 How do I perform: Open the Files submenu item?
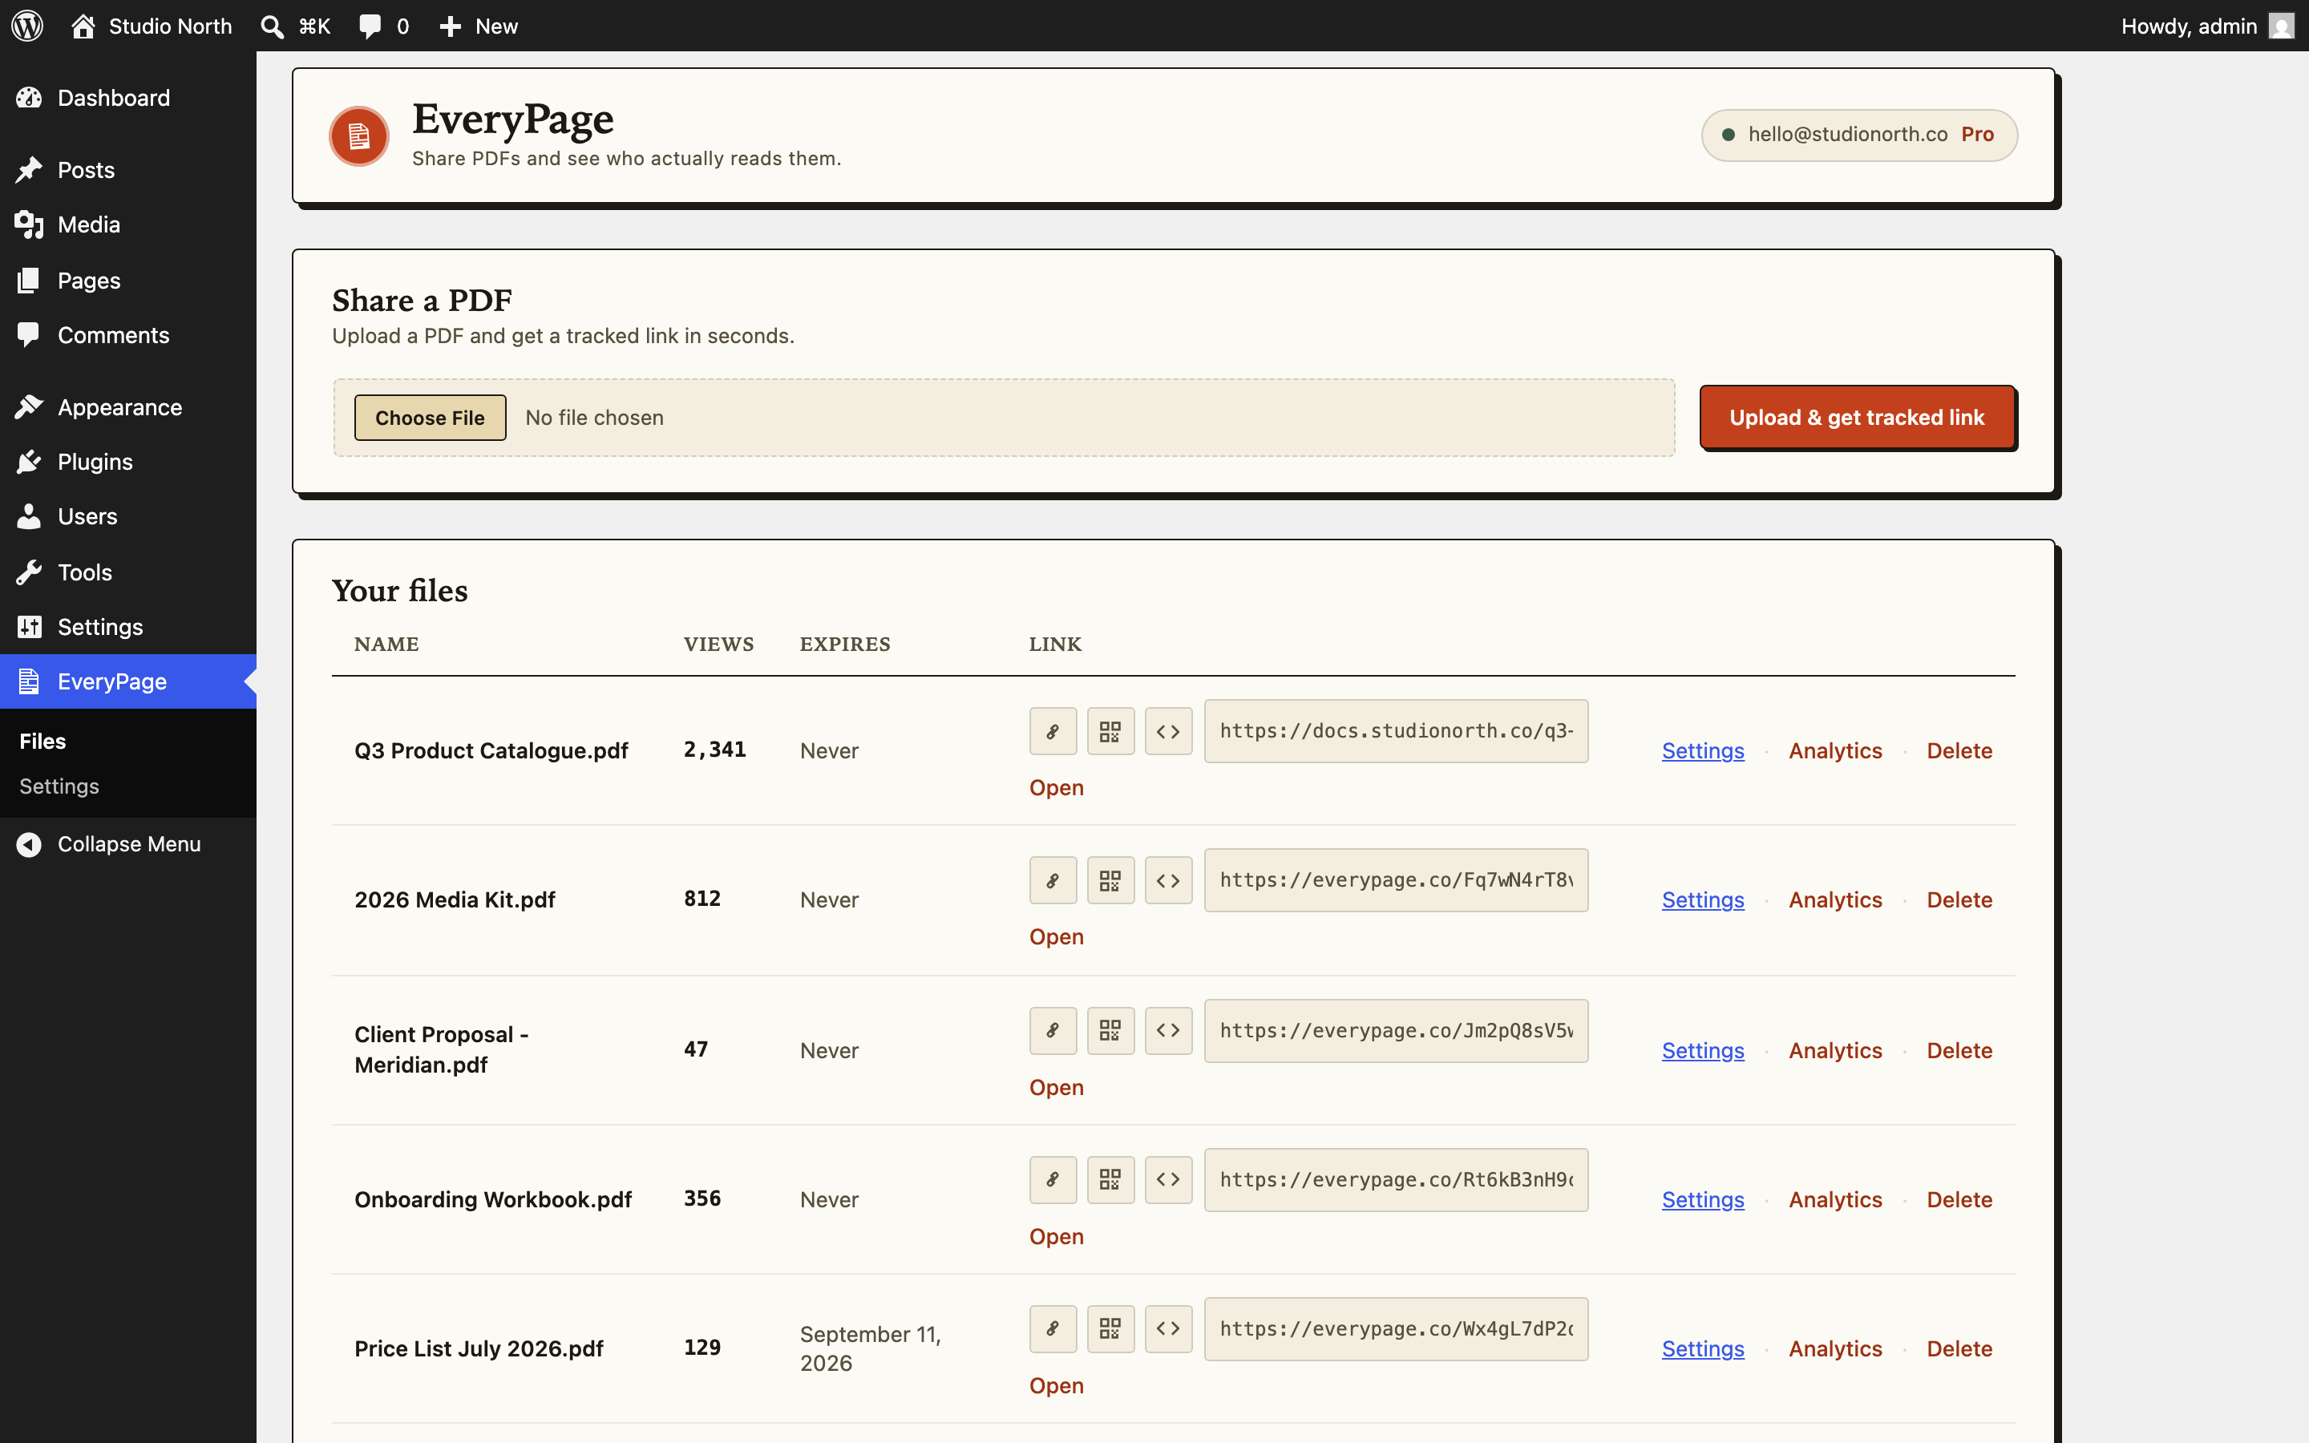point(43,742)
